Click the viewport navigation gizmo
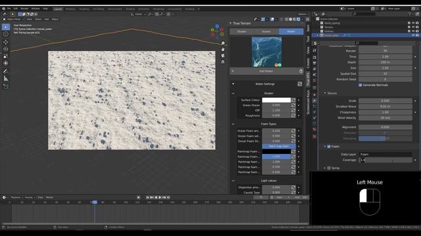Viewport: 421px width, 236px height. (217, 31)
